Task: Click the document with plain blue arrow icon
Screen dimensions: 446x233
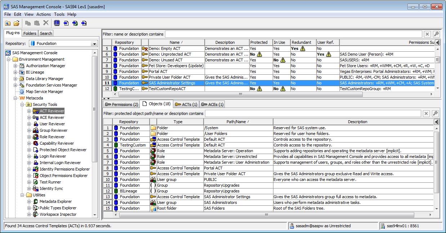Action: 66,23
